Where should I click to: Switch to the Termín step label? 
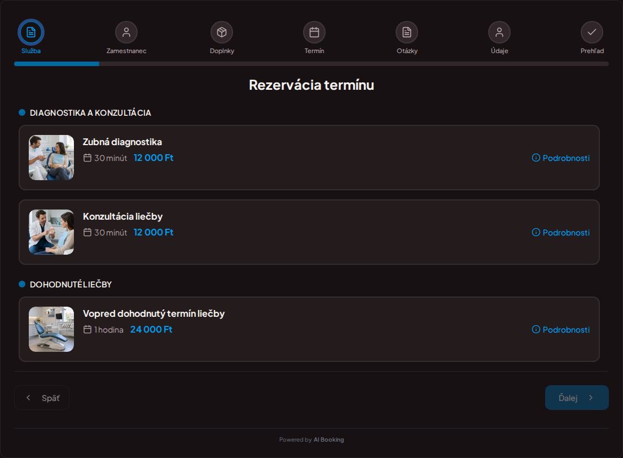(314, 51)
